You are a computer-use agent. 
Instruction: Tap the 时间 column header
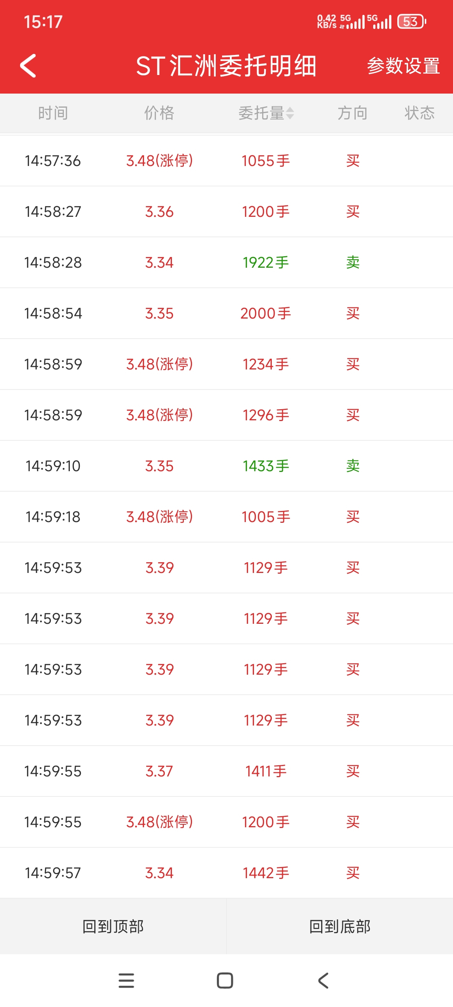click(53, 113)
